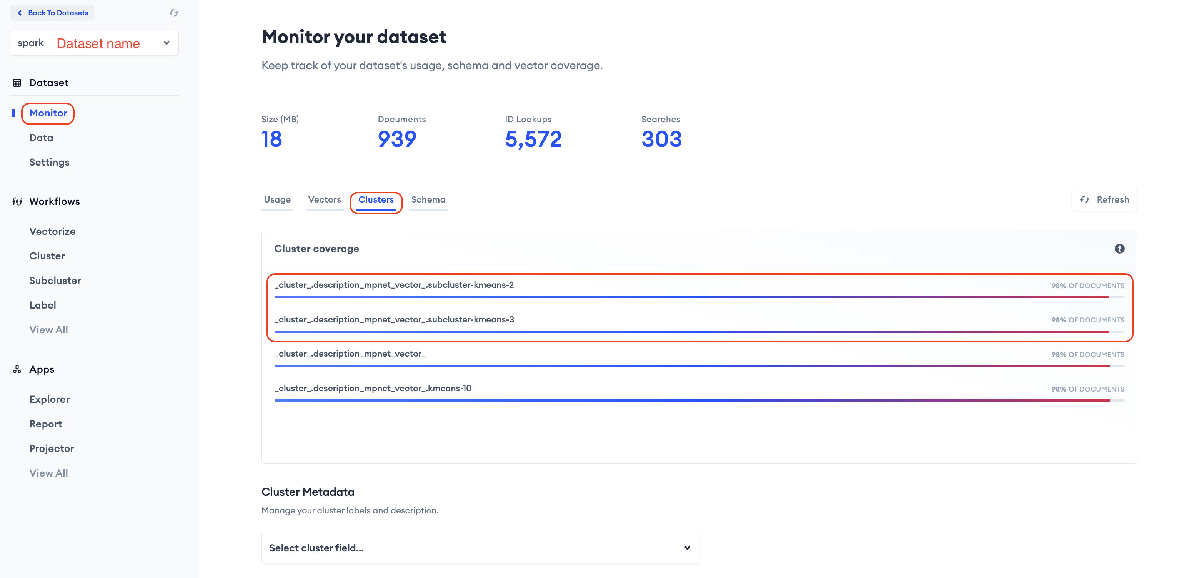Click the Workflows section icon
This screenshot has height=578, width=1199.
17,201
